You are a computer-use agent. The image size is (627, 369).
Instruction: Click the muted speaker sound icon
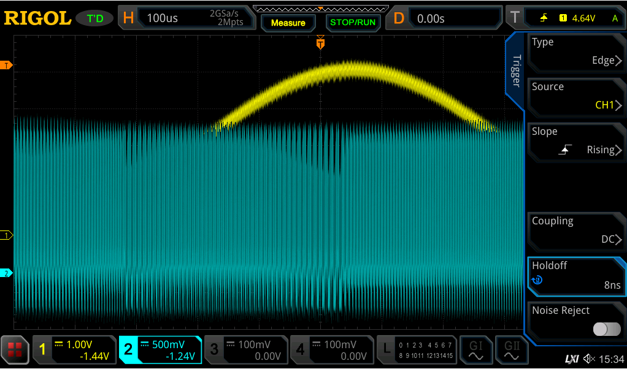pyautogui.click(x=589, y=359)
